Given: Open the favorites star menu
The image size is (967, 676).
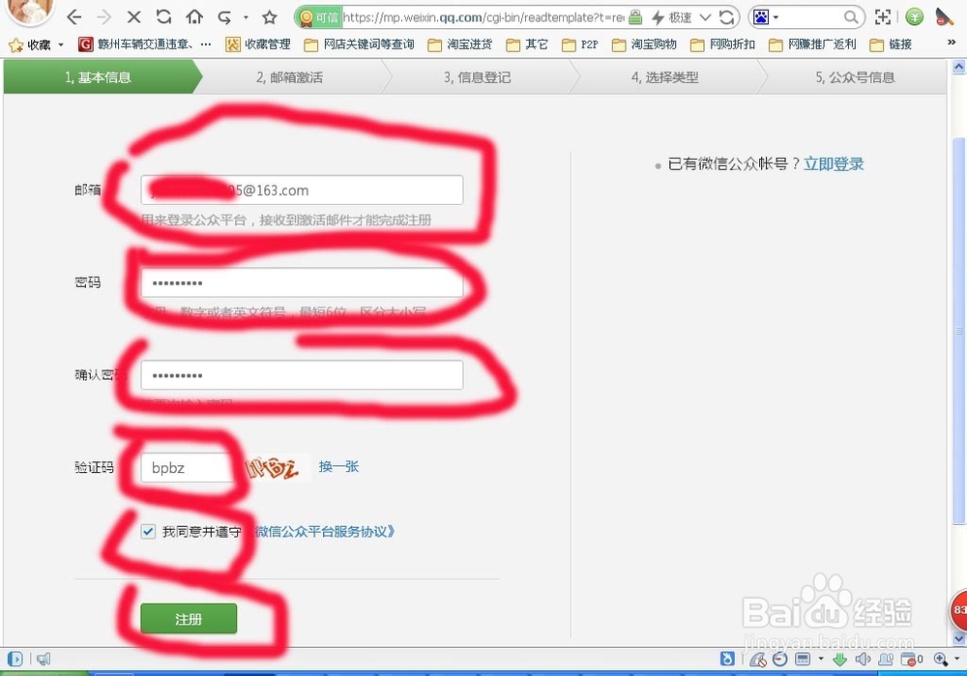Looking at the screenshot, I should point(30,44).
